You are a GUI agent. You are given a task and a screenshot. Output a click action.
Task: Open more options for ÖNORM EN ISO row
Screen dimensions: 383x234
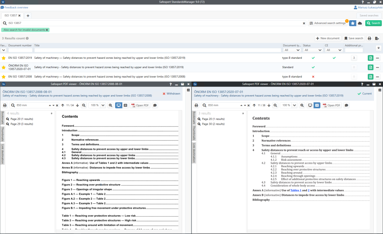[377, 67]
